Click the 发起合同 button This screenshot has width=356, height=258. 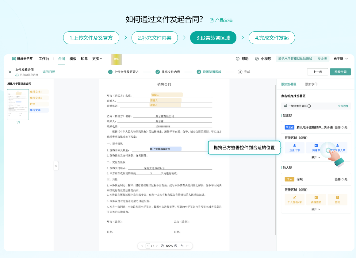[340, 71]
